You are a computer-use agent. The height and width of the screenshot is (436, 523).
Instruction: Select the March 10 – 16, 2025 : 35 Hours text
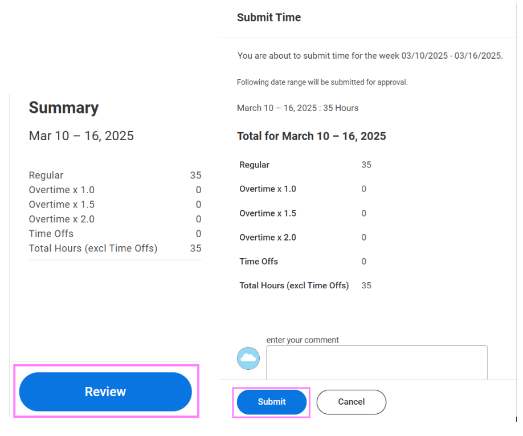(297, 108)
